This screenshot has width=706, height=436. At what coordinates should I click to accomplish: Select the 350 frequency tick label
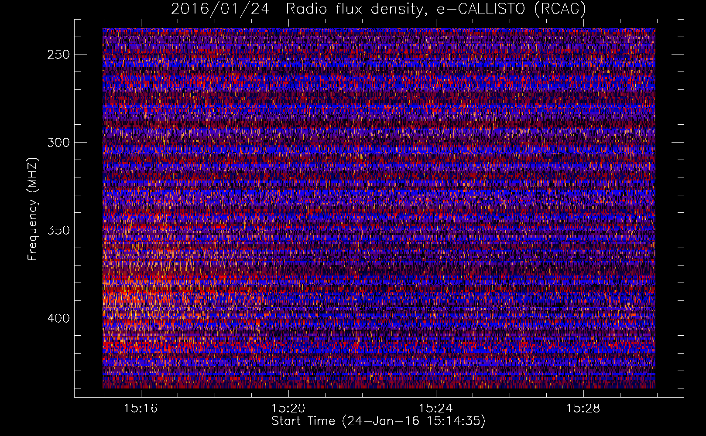(58, 230)
